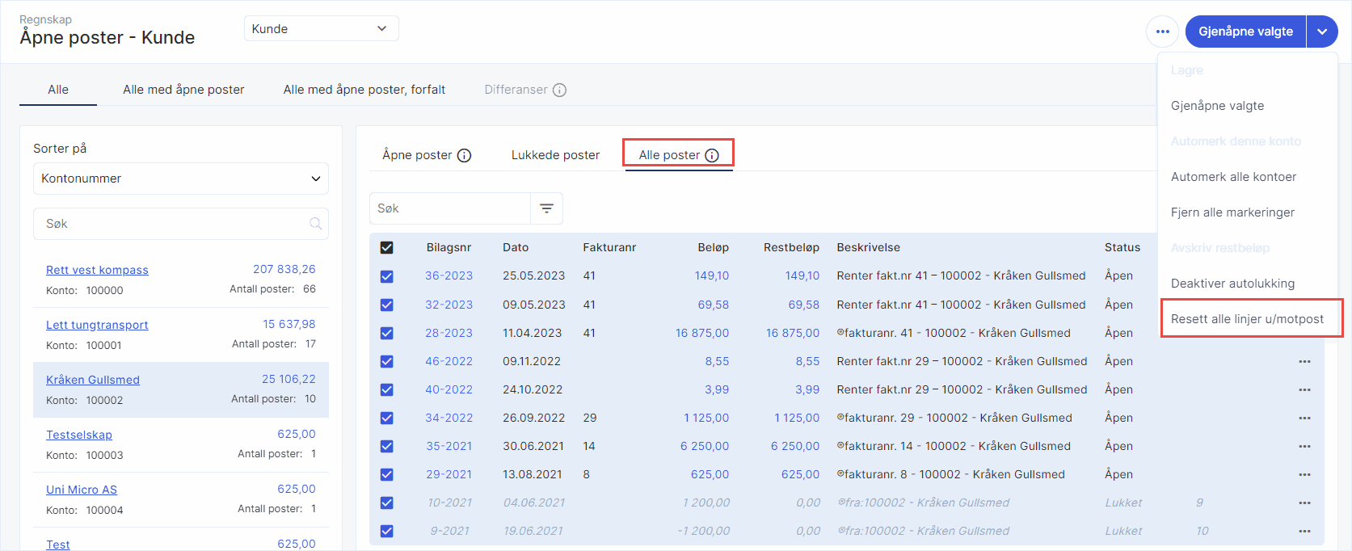The image size is (1352, 551).
Task: Open the Kunde dropdown at top
Action: click(x=321, y=28)
